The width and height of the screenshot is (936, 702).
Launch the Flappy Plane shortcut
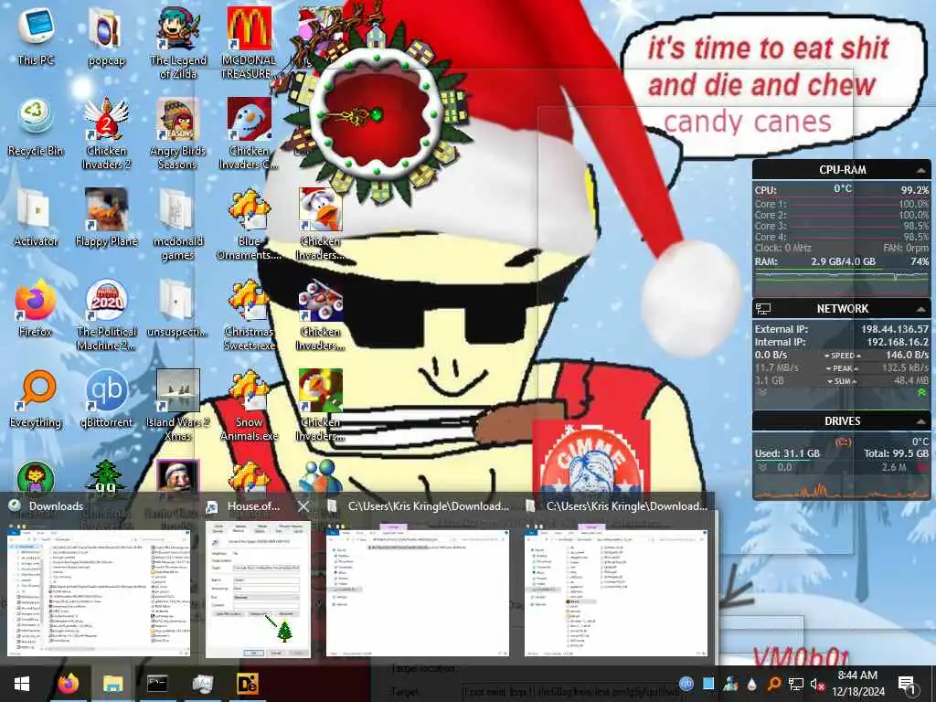click(x=106, y=218)
